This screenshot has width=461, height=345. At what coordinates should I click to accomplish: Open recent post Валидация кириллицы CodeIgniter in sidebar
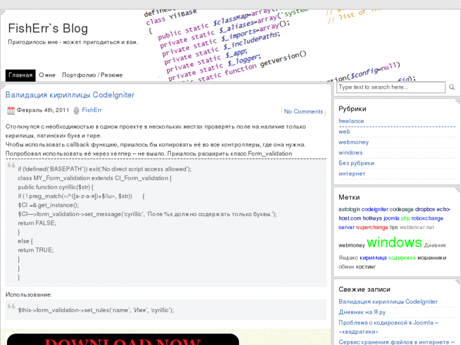[x=388, y=302]
